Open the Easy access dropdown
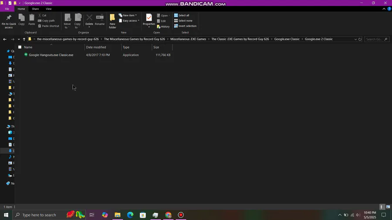The width and height of the screenshot is (392, 220). click(x=129, y=21)
